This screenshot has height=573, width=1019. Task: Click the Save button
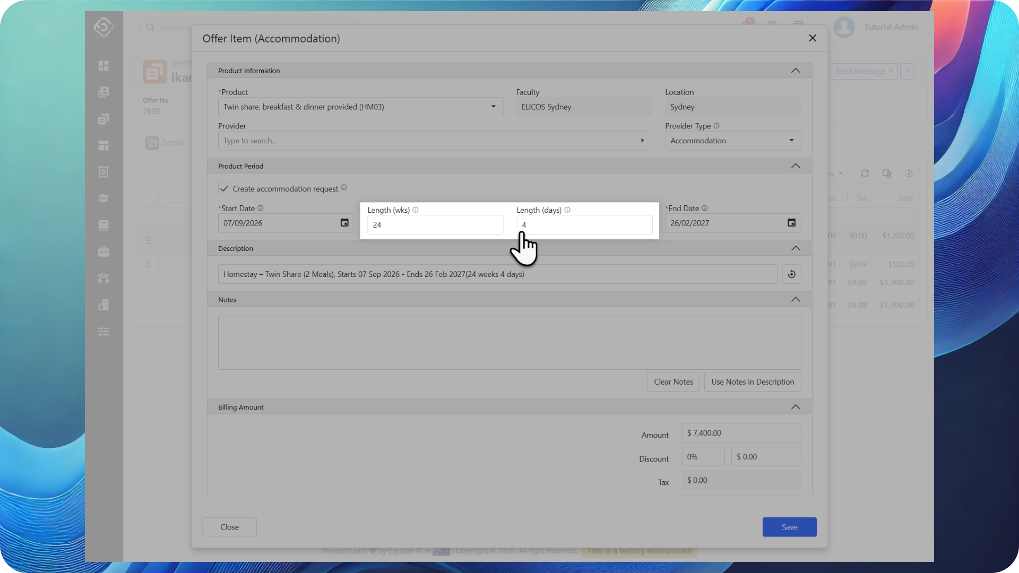coord(789,527)
